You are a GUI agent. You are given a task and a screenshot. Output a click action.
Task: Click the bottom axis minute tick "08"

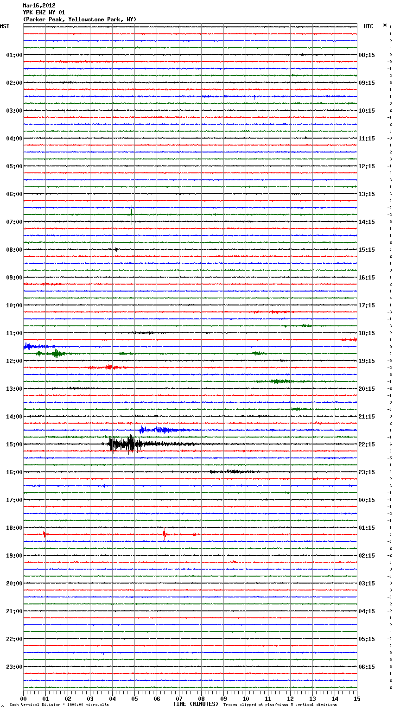tap(201, 698)
